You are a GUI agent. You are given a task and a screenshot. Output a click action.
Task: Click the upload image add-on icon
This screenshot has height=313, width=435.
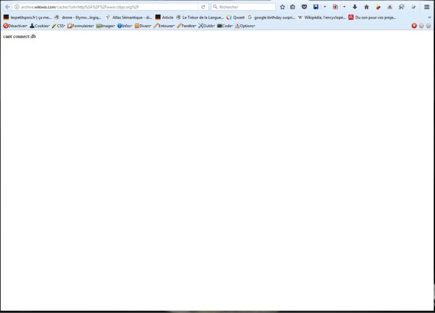click(390, 7)
